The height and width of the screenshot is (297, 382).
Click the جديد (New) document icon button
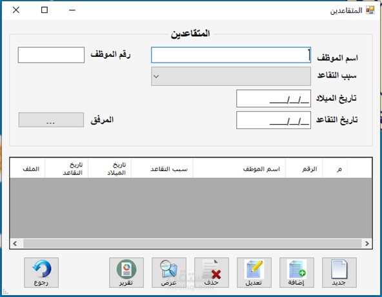pyautogui.click(x=339, y=272)
